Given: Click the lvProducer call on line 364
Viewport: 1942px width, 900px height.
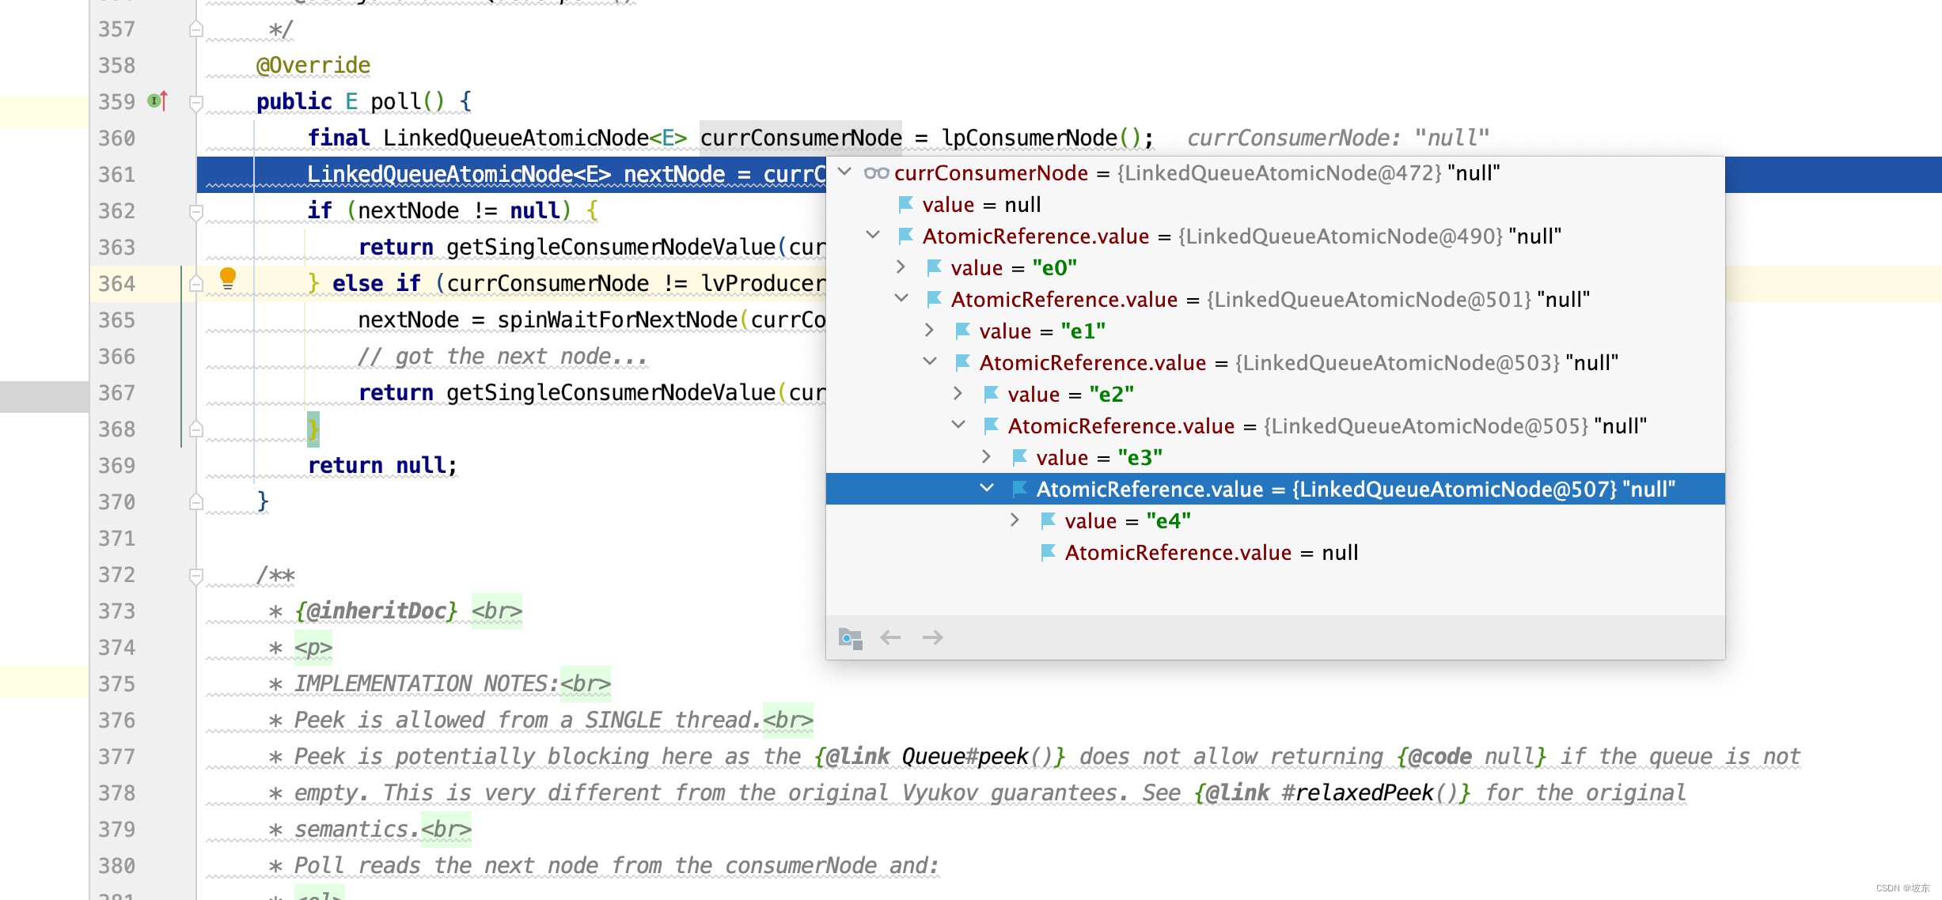Looking at the screenshot, I should [x=763, y=284].
